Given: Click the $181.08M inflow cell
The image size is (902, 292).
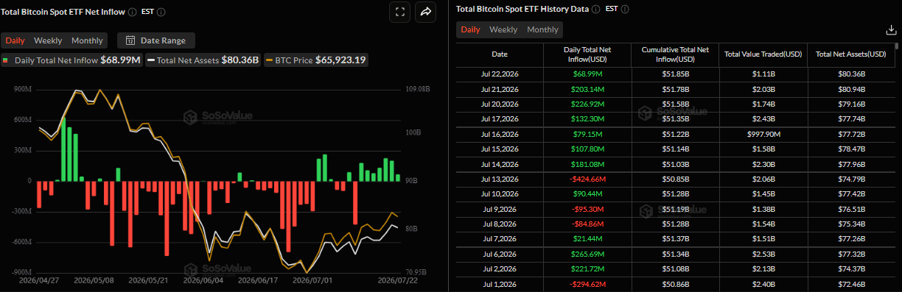Looking at the screenshot, I should (587, 164).
